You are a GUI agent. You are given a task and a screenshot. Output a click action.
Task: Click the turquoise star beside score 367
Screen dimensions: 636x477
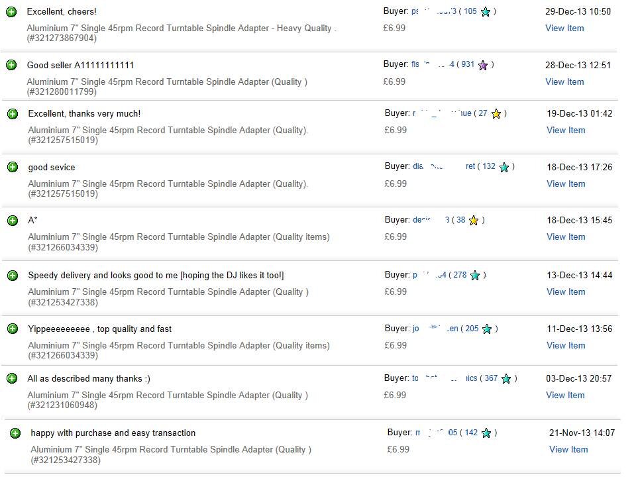[506, 379]
